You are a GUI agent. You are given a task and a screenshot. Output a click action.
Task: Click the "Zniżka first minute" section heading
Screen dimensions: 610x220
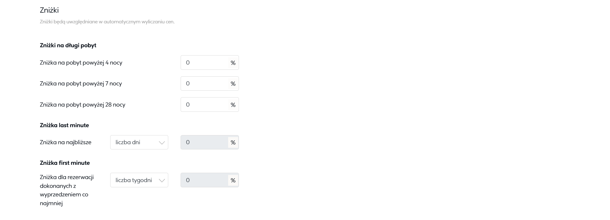click(65, 163)
